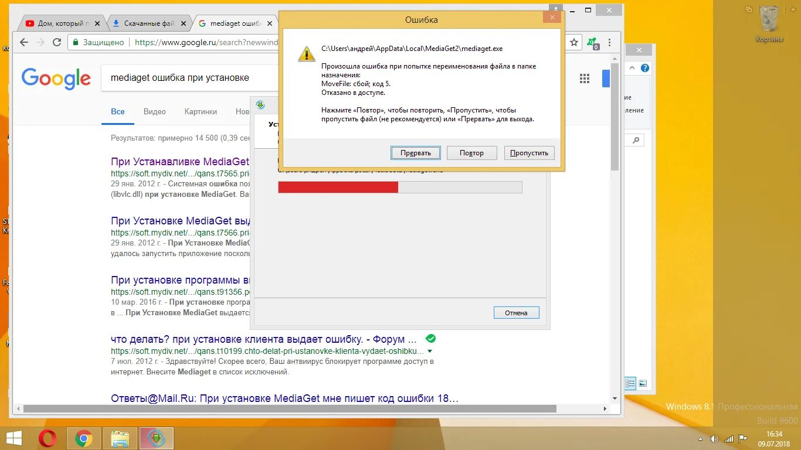Open result 'При установке программы'

click(181, 280)
